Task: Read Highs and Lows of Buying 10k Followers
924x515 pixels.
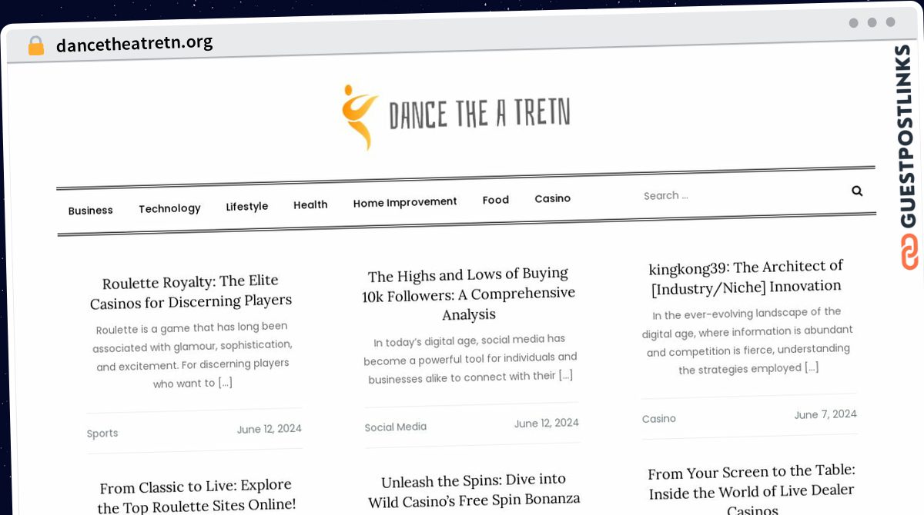Action: pyautogui.click(x=469, y=294)
